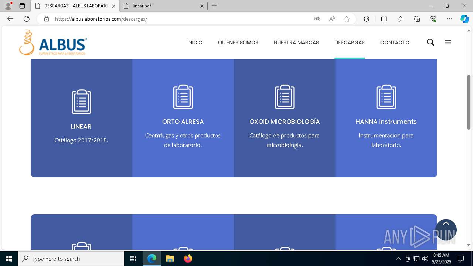This screenshot has width=473, height=266.
Task: Click the translate page icon
Action: tap(317, 19)
